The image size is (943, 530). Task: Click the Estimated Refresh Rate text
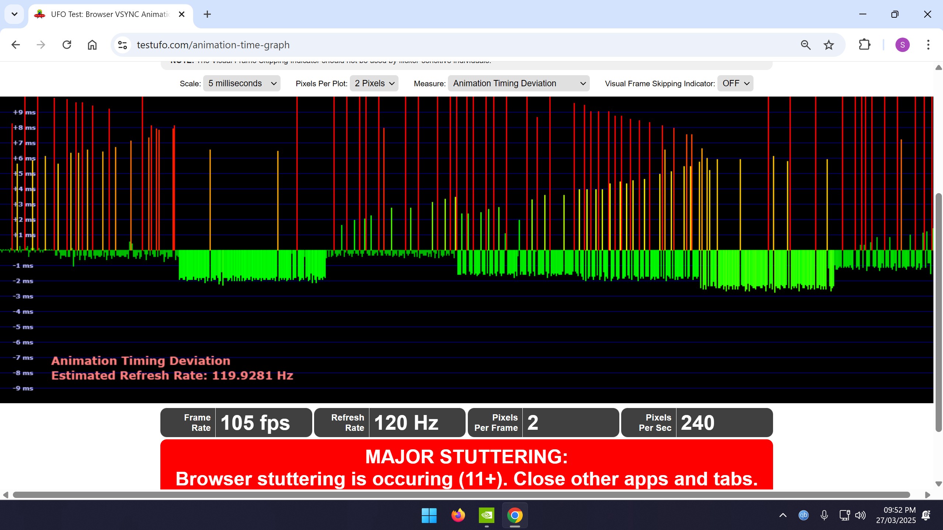(172, 376)
